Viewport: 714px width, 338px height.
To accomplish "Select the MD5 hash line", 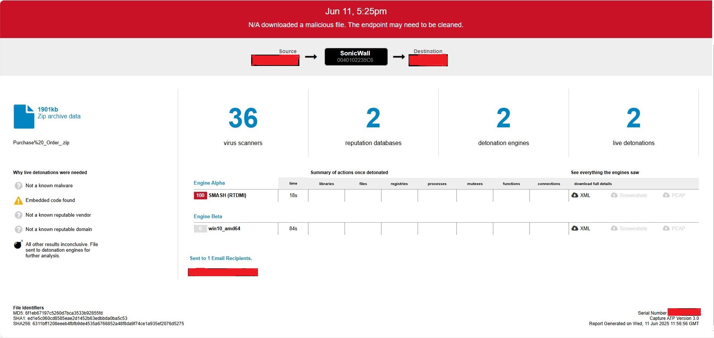I will point(58,313).
